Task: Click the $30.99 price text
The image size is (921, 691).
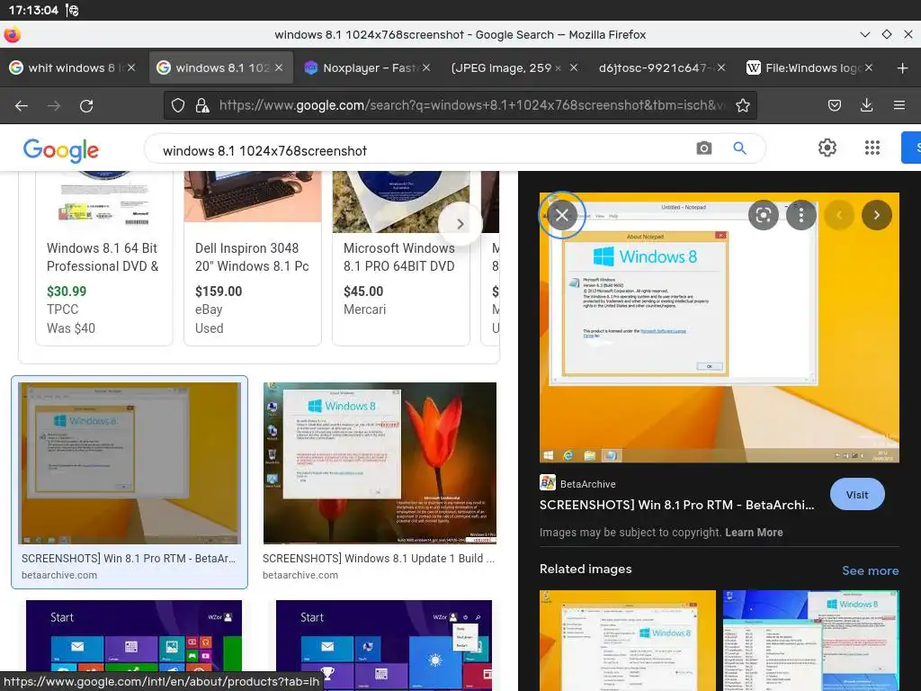Action: click(x=67, y=292)
